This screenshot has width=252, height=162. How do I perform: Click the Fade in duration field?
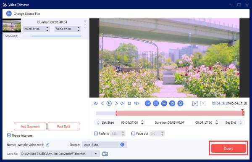coord(118,133)
